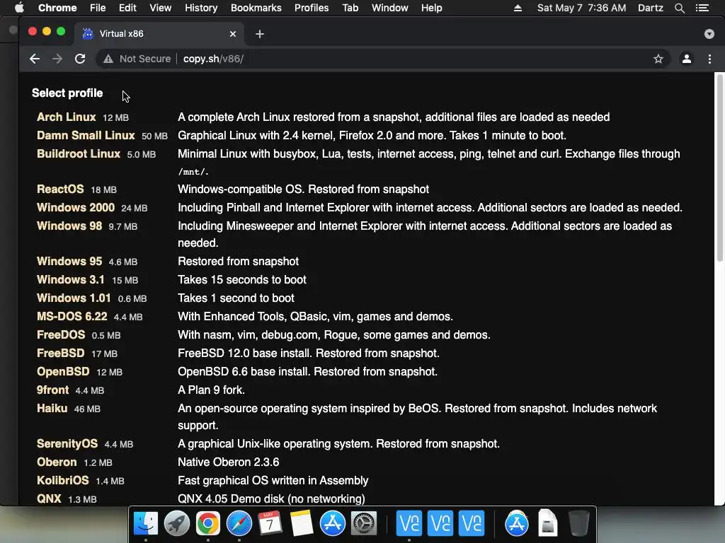Click the clock showing Sat May 7
The height and width of the screenshot is (543, 725).
582,8
